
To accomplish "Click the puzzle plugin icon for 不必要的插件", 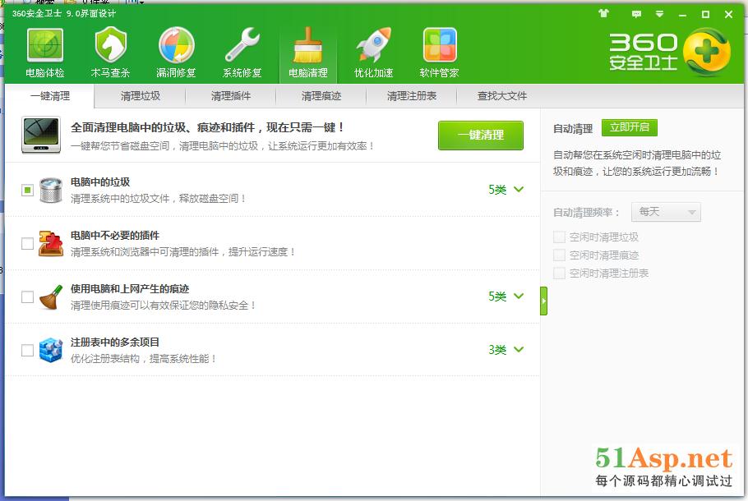I will point(51,244).
